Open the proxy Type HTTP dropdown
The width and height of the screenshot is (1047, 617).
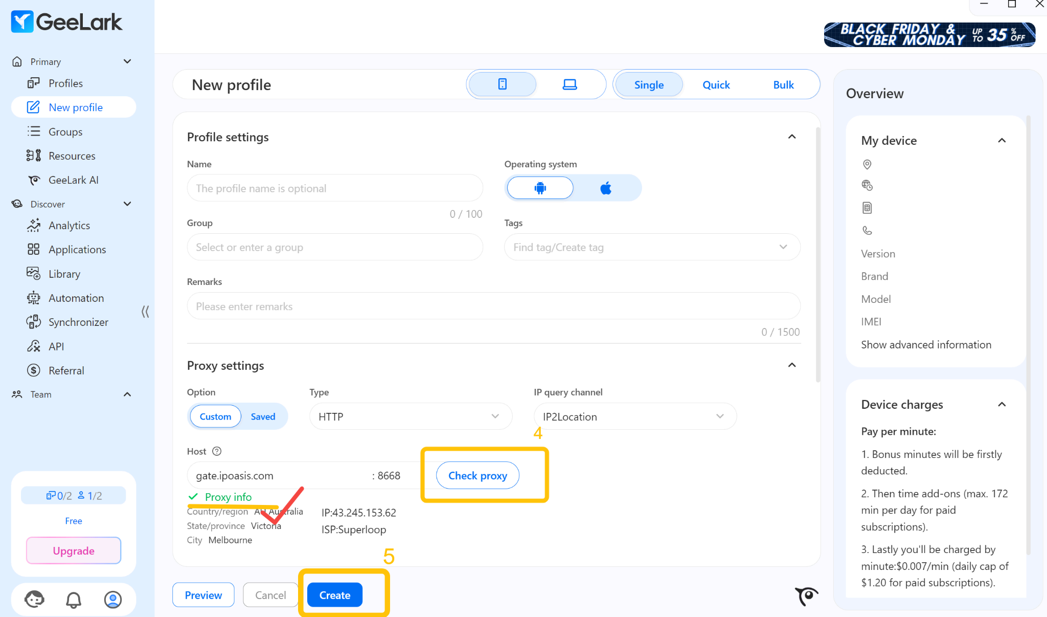(410, 416)
